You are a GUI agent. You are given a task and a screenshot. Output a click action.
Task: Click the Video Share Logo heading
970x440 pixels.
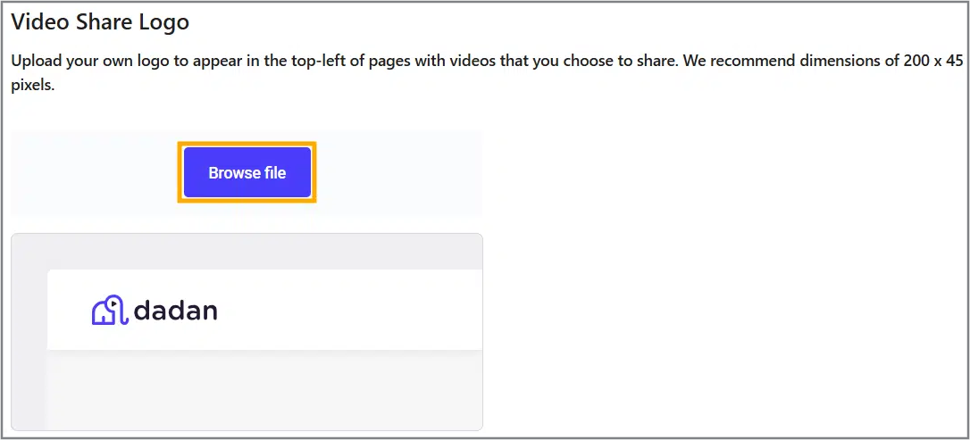pos(100,21)
